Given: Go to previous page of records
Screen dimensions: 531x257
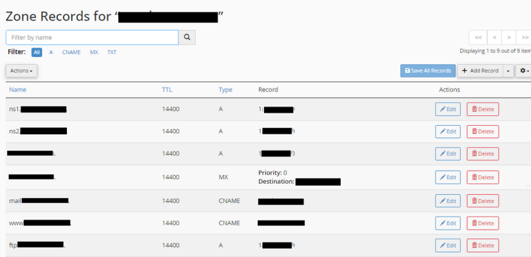Looking at the screenshot, I should click(x=495, y=38).
